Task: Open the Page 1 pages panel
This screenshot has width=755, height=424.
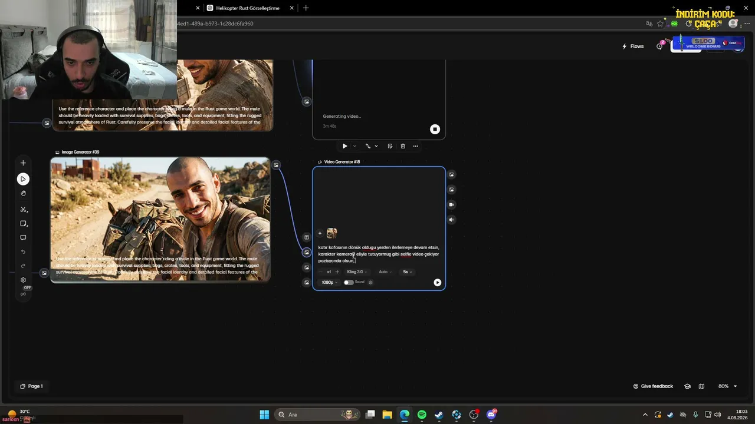Action: click(31, 386)
